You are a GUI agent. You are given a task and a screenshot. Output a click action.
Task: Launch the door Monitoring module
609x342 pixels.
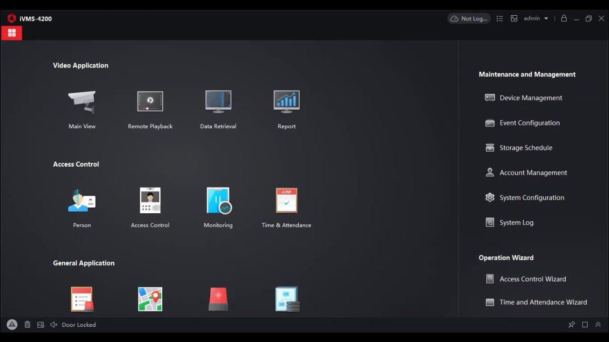219,200
